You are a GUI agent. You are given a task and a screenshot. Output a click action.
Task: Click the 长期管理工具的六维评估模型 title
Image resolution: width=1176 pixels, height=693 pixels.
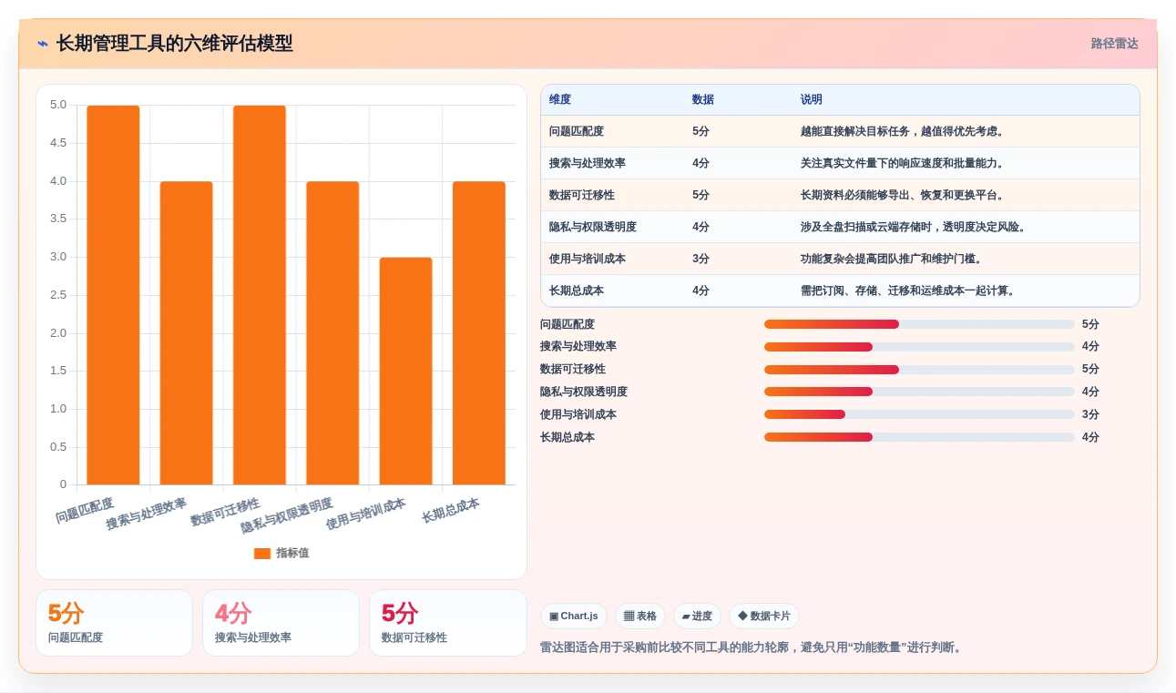[x=175, y=44]
